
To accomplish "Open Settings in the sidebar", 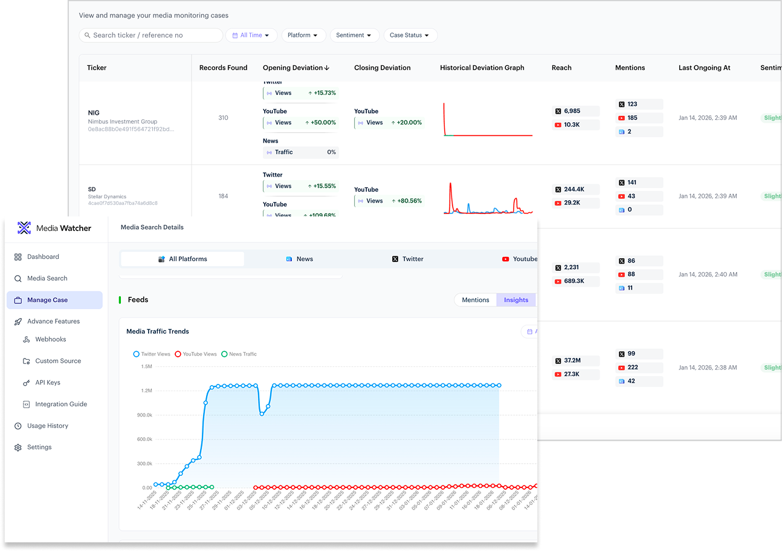I will click(39, 447).
